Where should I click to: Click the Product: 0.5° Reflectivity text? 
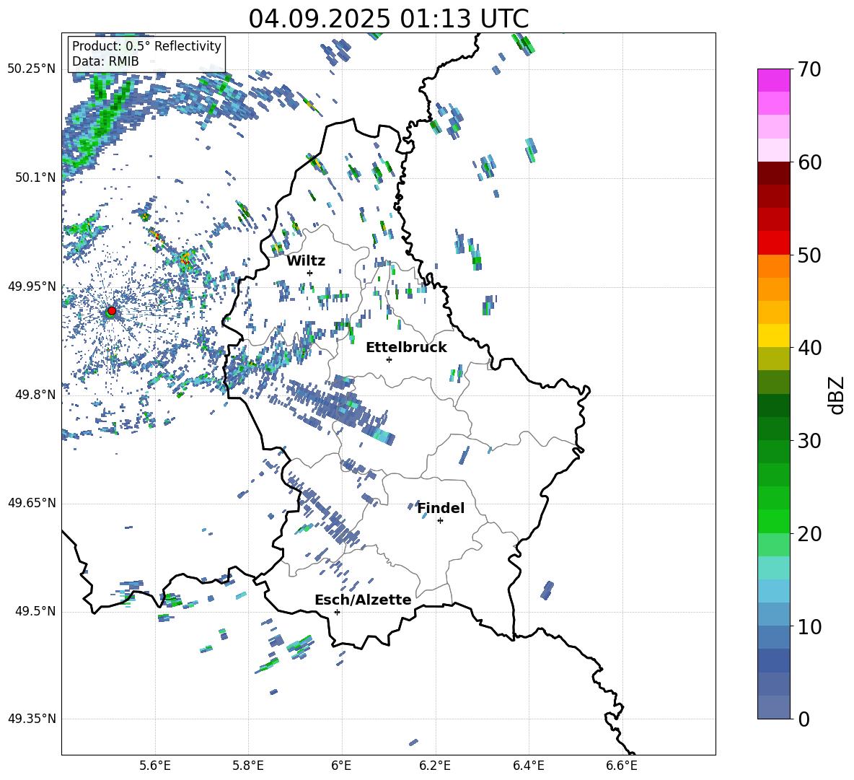[146, 45]
